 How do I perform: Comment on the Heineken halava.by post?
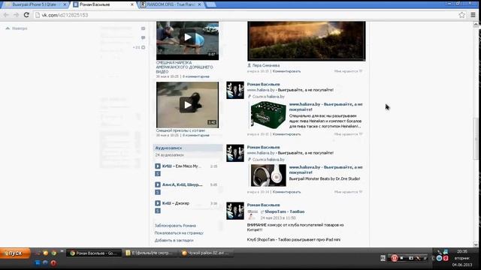(286, 134)
